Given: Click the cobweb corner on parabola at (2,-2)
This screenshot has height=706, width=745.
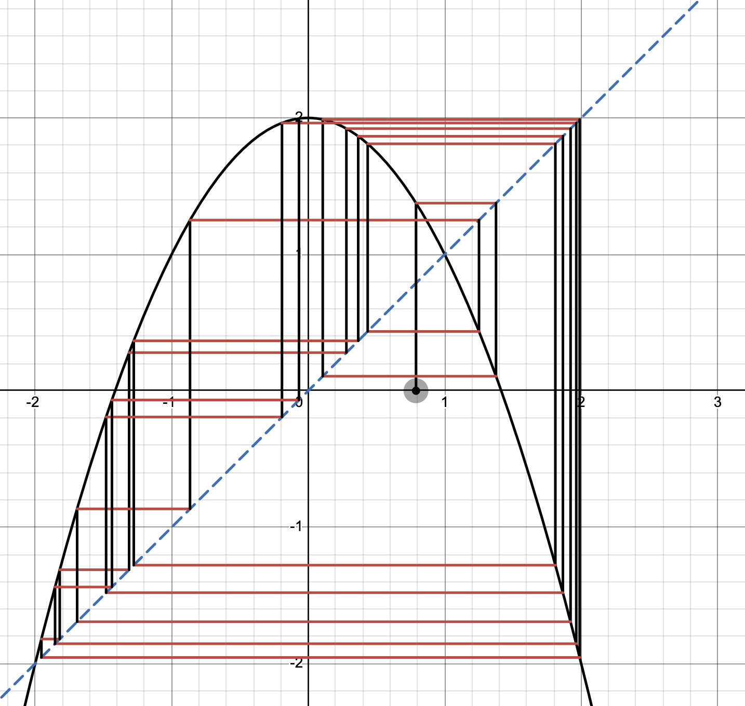Looking at the screenshot, I should [x=580, y=658].
